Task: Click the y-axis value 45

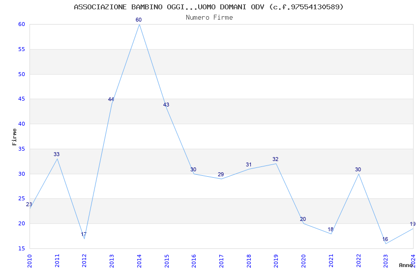Action: pos(22,99)
